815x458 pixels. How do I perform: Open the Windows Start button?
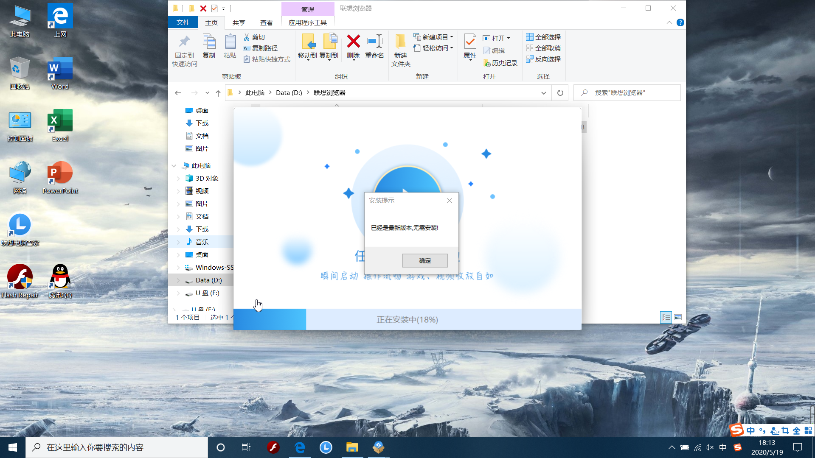click(13, 447)
